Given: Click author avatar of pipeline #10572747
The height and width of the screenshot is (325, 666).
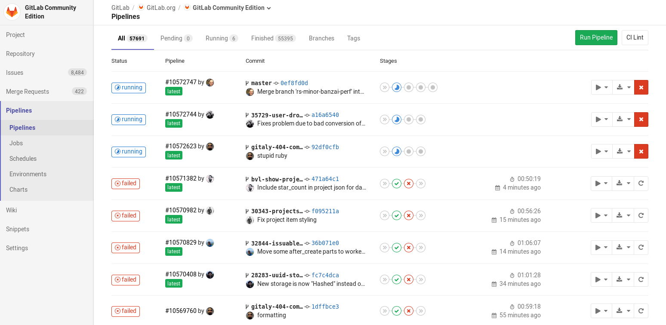Looking at the screenshot, I should click(210, 82).
